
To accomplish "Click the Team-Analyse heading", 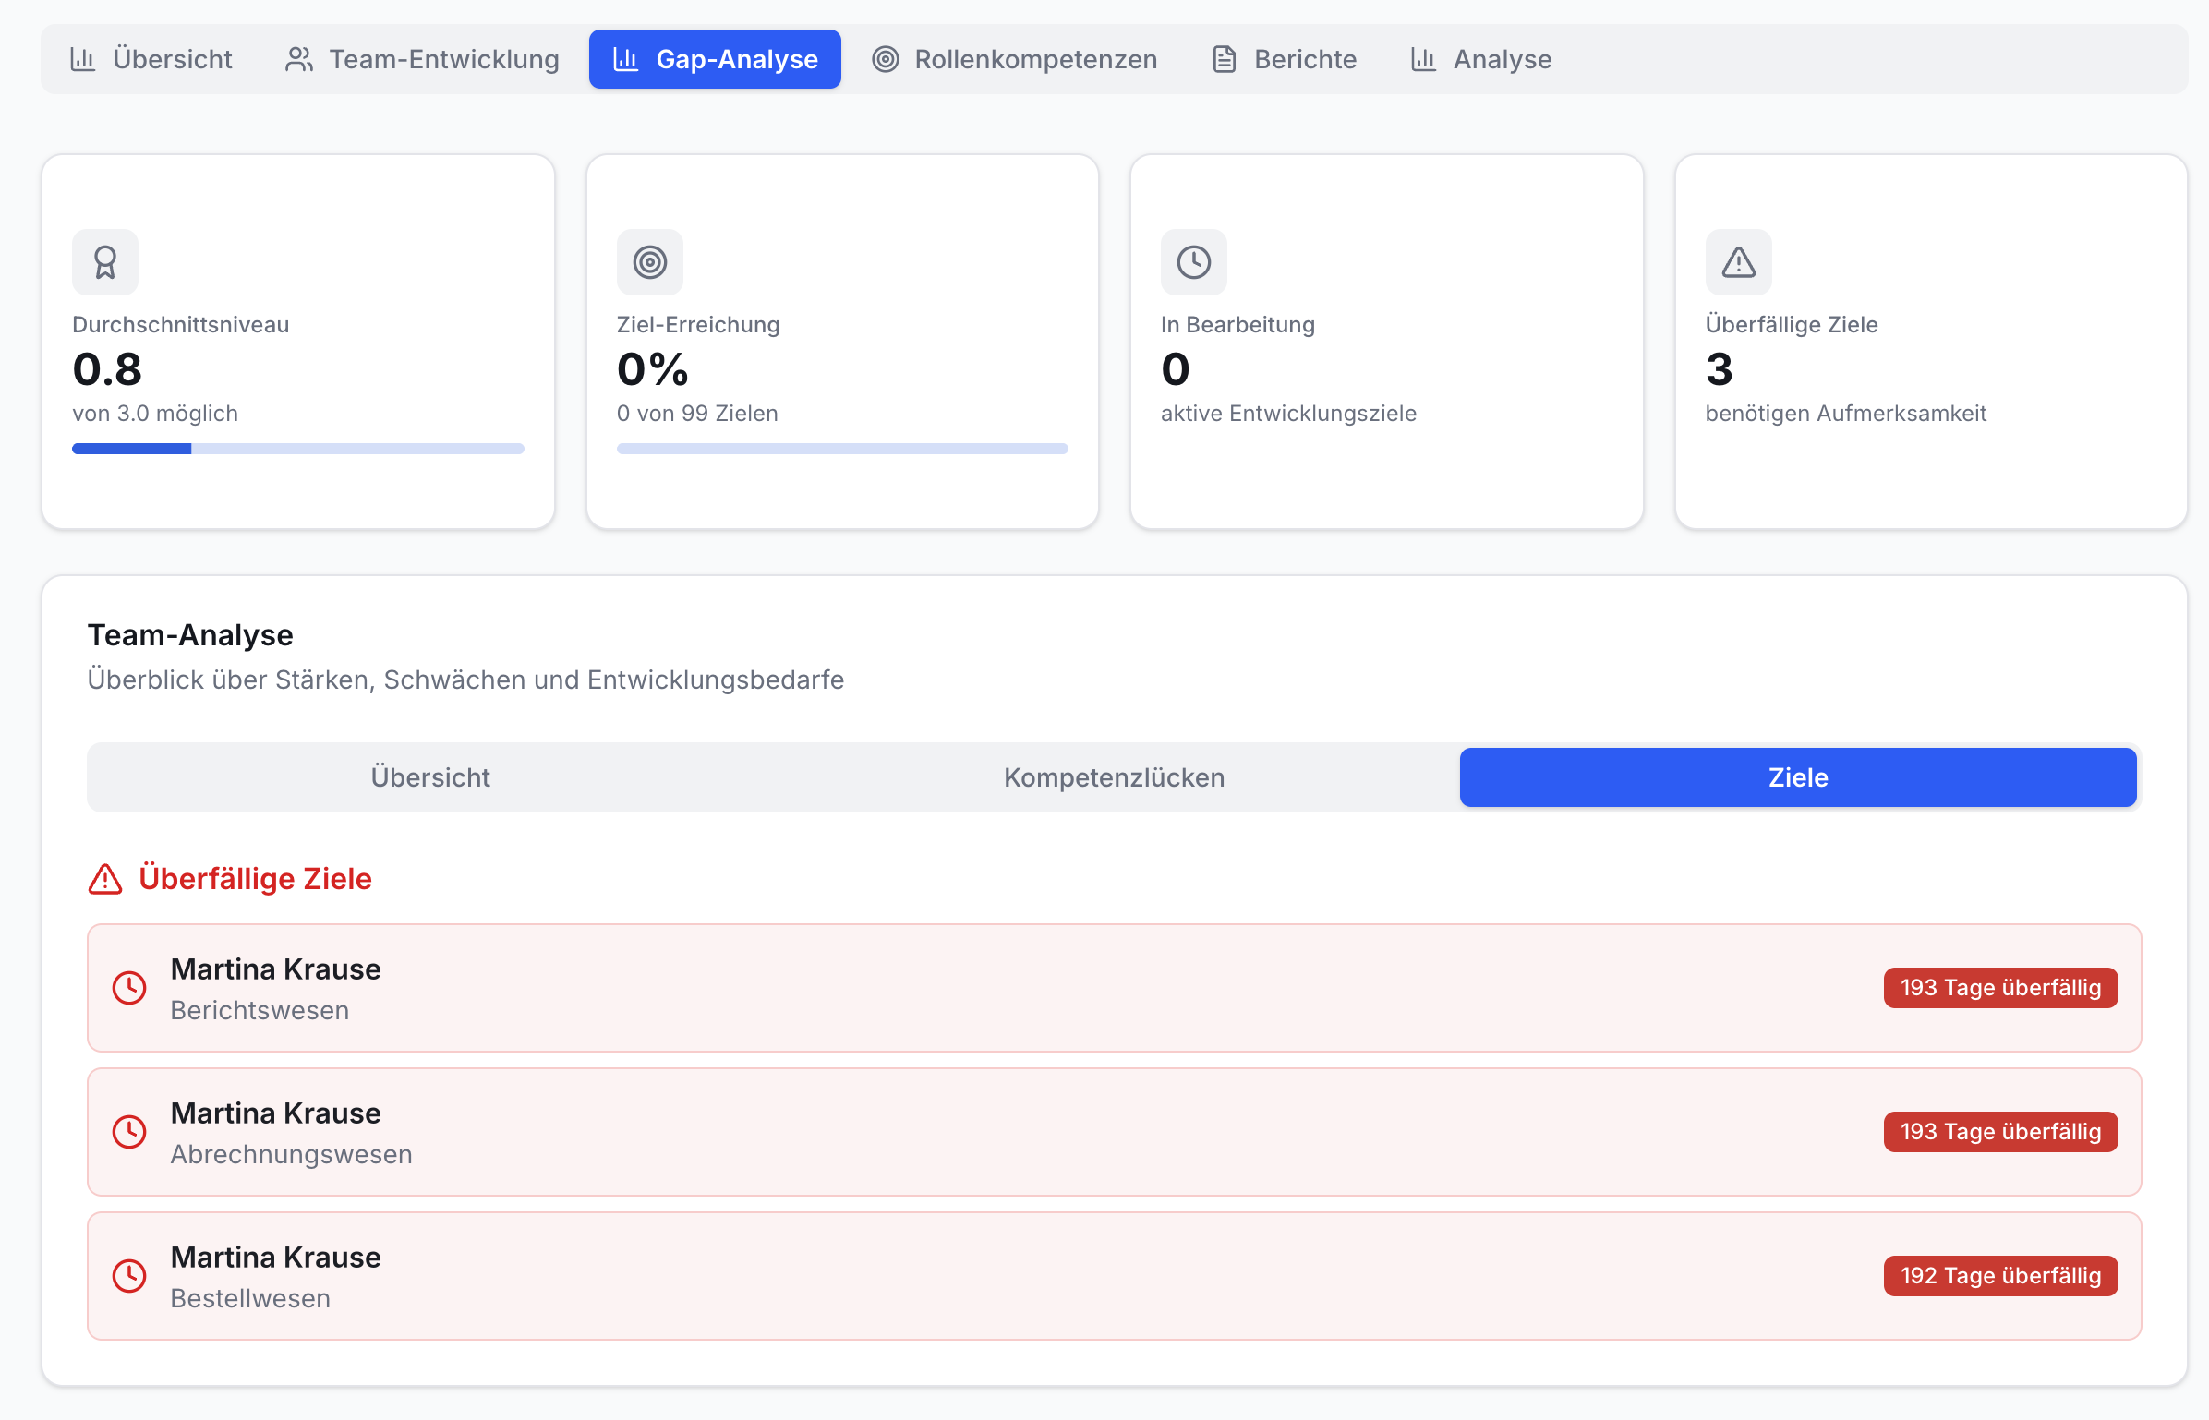I will click(x=190, y=635).
